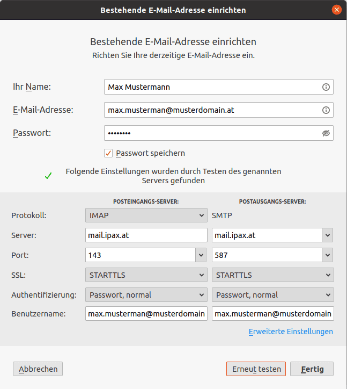The width and height of the screenshot is (347, 389).
Task: Open incoming port 143 dropdown arrow
Action: click(x=201, y=255)
